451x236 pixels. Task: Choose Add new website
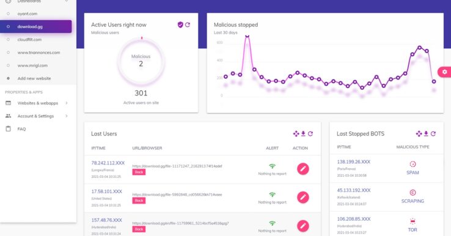(x=34, y=78)
